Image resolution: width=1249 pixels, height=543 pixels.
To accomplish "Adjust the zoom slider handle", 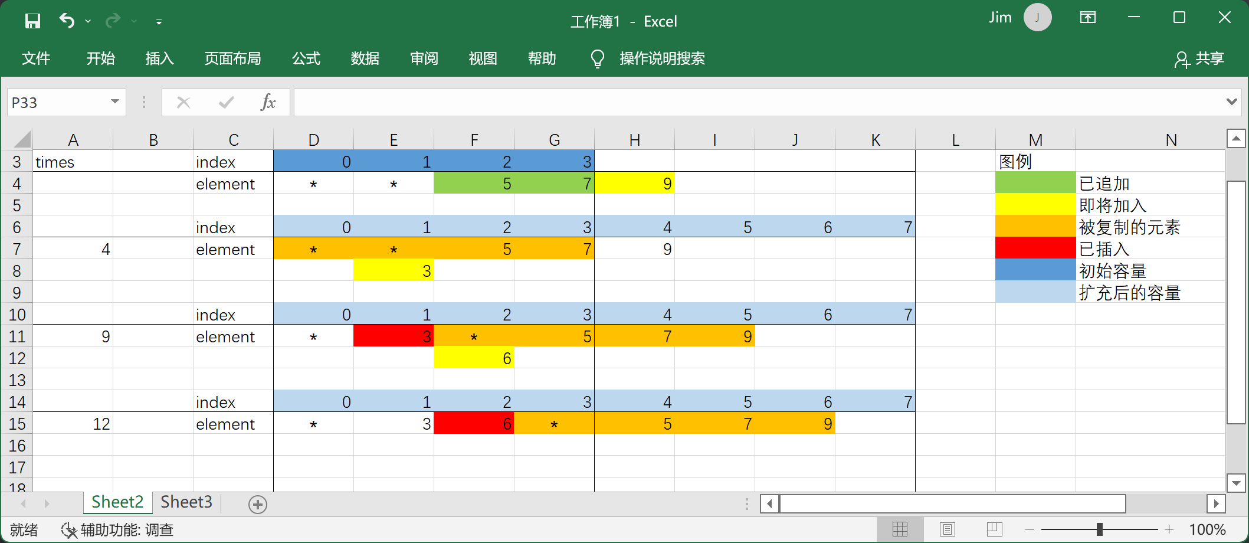I will (1100, 529).
